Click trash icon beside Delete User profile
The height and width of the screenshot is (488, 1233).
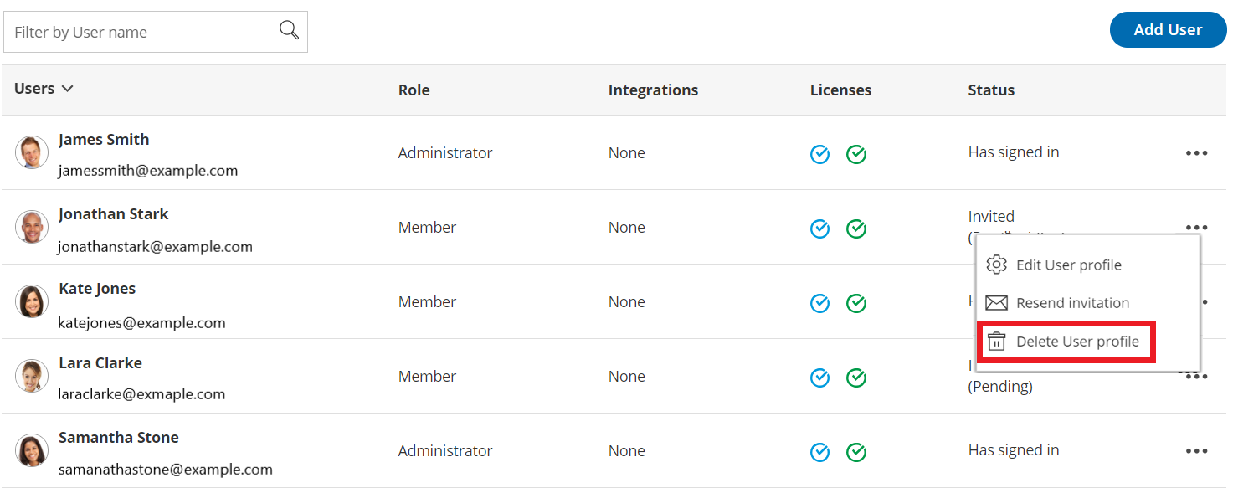coord(996,342)
